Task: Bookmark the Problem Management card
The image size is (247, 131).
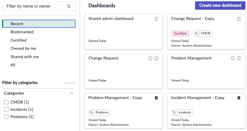Action: pos(239,58)
